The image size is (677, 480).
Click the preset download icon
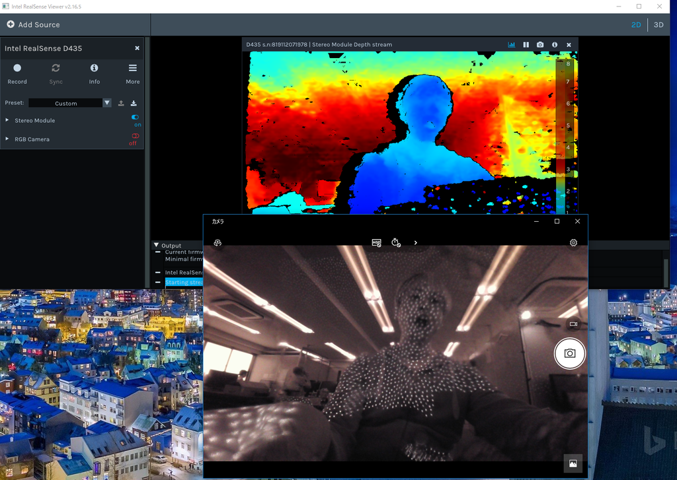[134, 103]
